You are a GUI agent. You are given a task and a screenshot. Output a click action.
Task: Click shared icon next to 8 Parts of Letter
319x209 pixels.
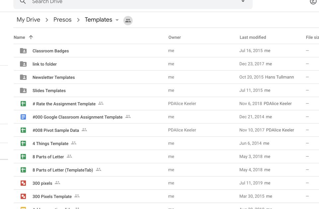[x=69, y=156]
